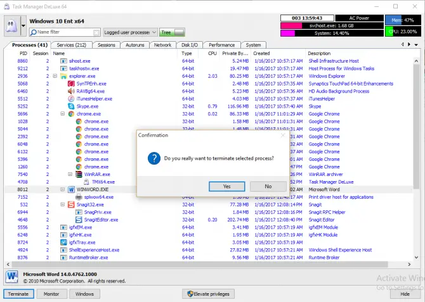This screenshot has width=425, height=302.
Task: Open the tab list dropdown arrow
Action: pos(416,45)
